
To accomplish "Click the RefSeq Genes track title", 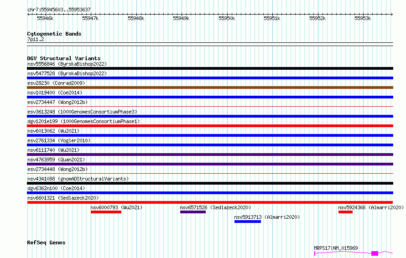I will (46, 243).
